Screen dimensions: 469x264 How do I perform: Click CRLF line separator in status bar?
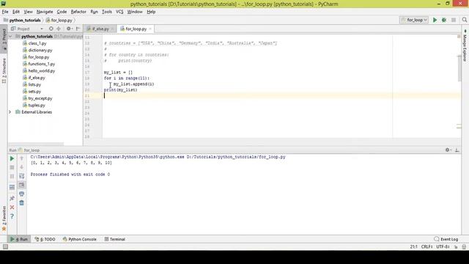click(426, 246)
